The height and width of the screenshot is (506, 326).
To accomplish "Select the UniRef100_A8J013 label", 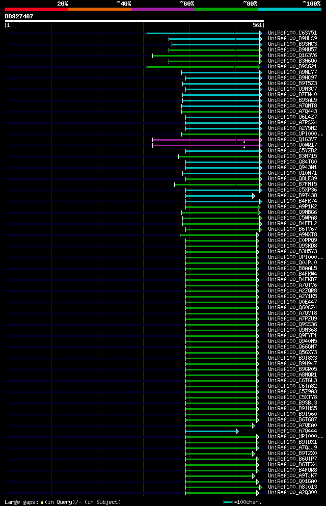I will coord(292,487).
